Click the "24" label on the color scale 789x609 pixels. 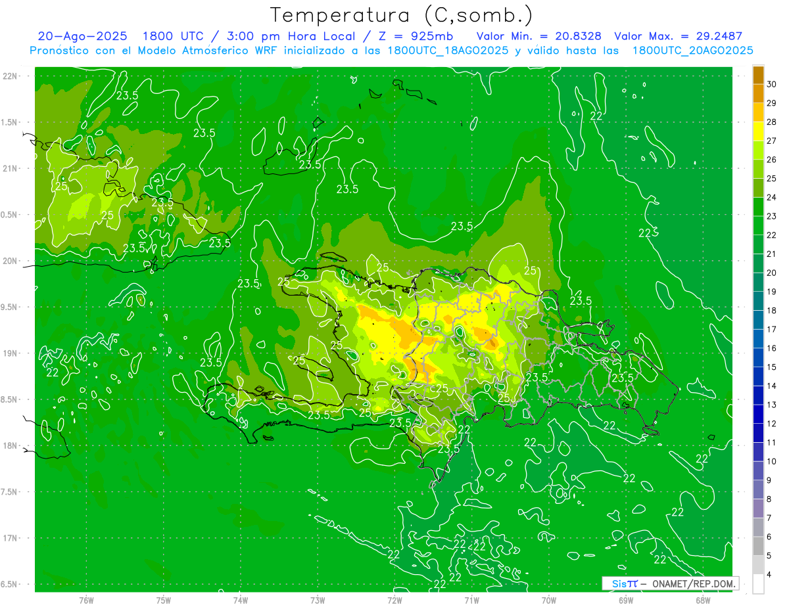tap(772, 197)
